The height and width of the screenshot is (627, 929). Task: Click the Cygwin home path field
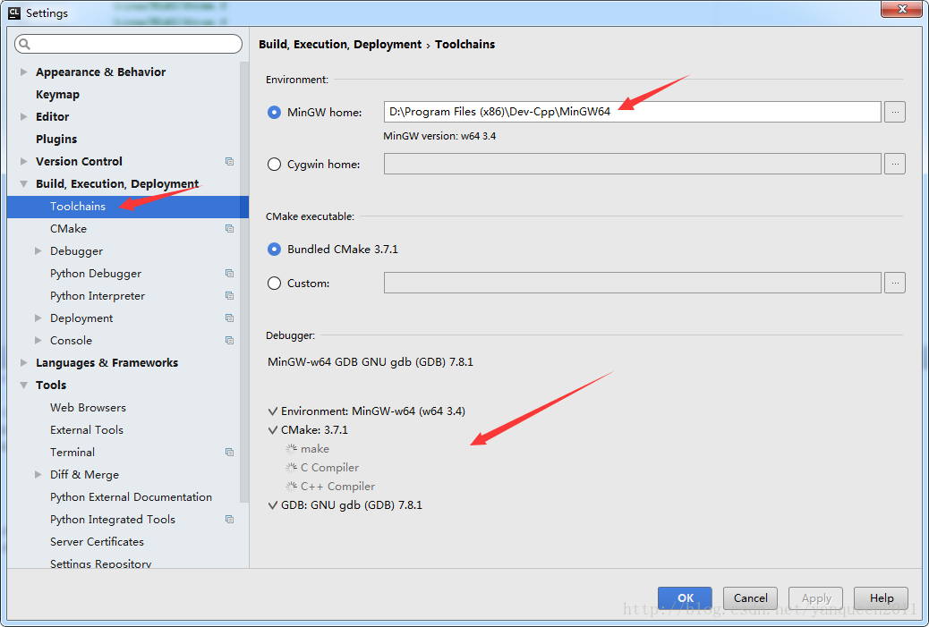(x=632, y=164)
